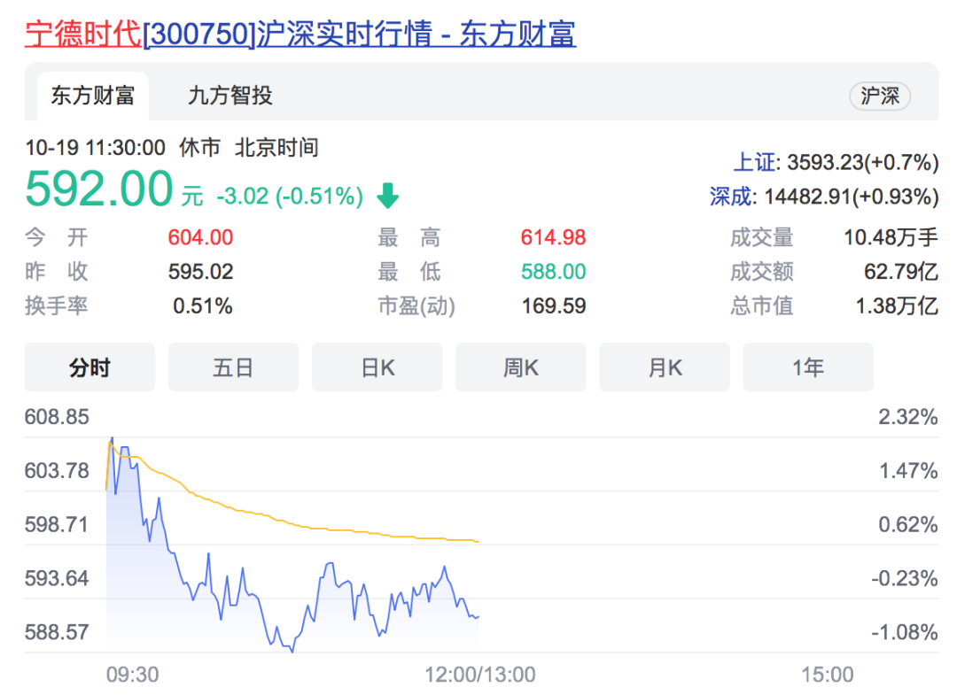Show the 周K weekly chart
The width and height of the screenshot is (957, 695).
[520, 367]
